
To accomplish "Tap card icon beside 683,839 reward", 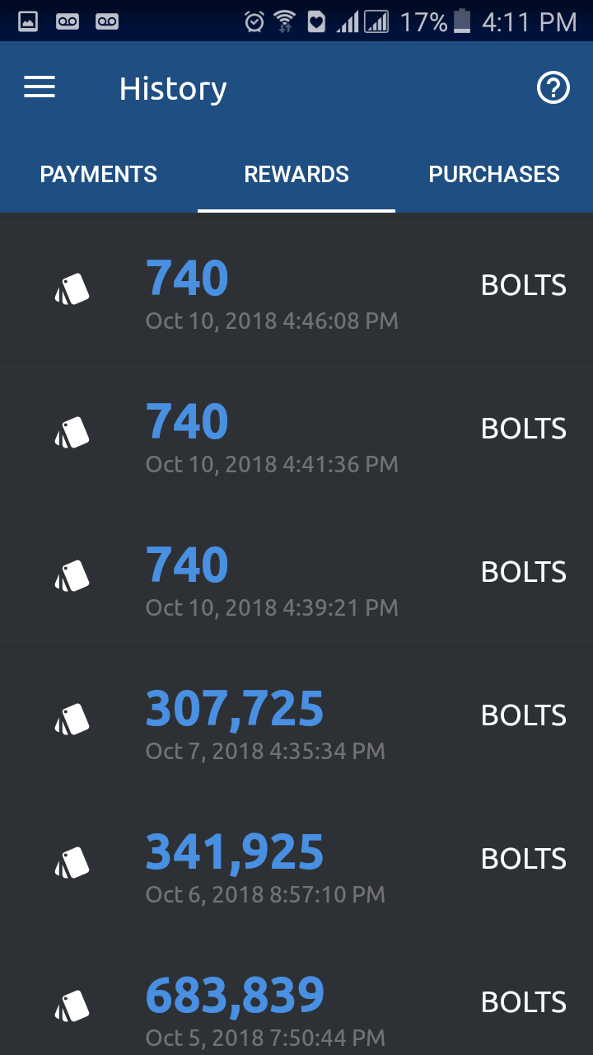I will 72,1006.
